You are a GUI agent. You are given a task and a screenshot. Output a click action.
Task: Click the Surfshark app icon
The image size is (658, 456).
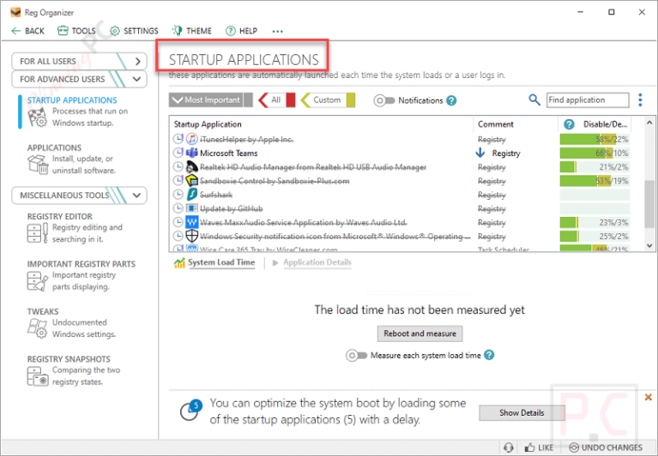coord(192,195)
